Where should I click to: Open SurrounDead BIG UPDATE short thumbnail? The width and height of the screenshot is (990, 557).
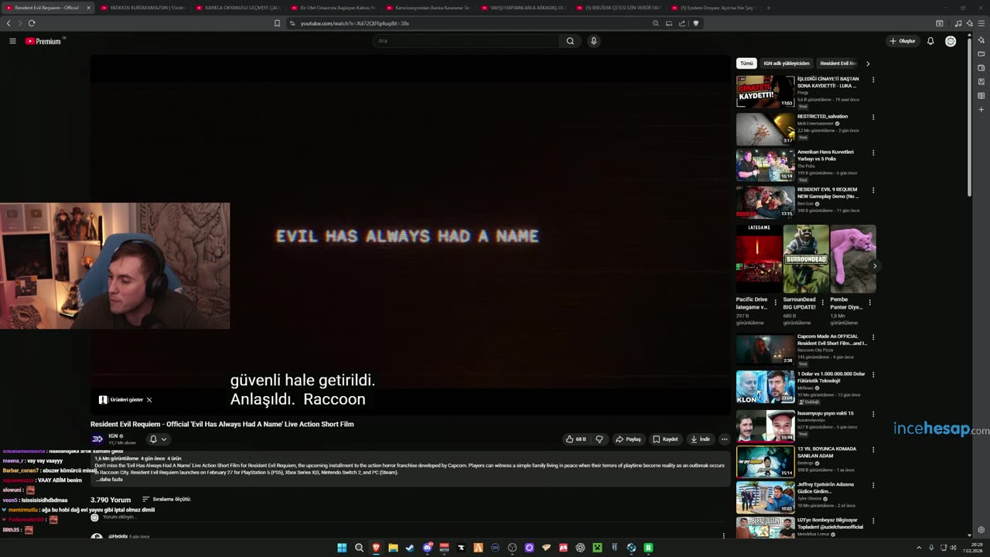[806, 259]
